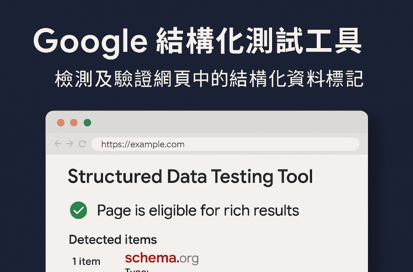Screen dimensions: 413x272
Task: Click the orange window control dot
Action: click(x=74, y=123)
